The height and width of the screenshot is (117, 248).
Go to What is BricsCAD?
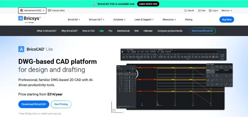click(46, 31)
